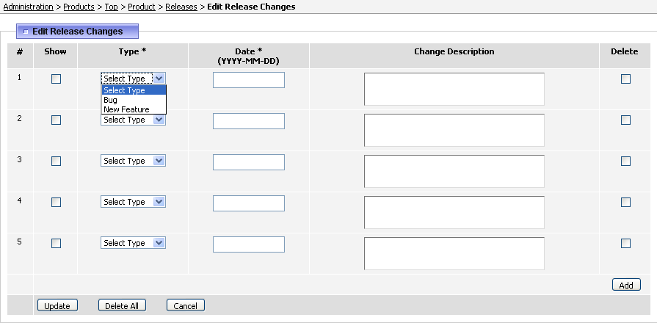This screenshot has width=657, height=323.
Task: Click the Update button
Action: [x=57, y=305]
